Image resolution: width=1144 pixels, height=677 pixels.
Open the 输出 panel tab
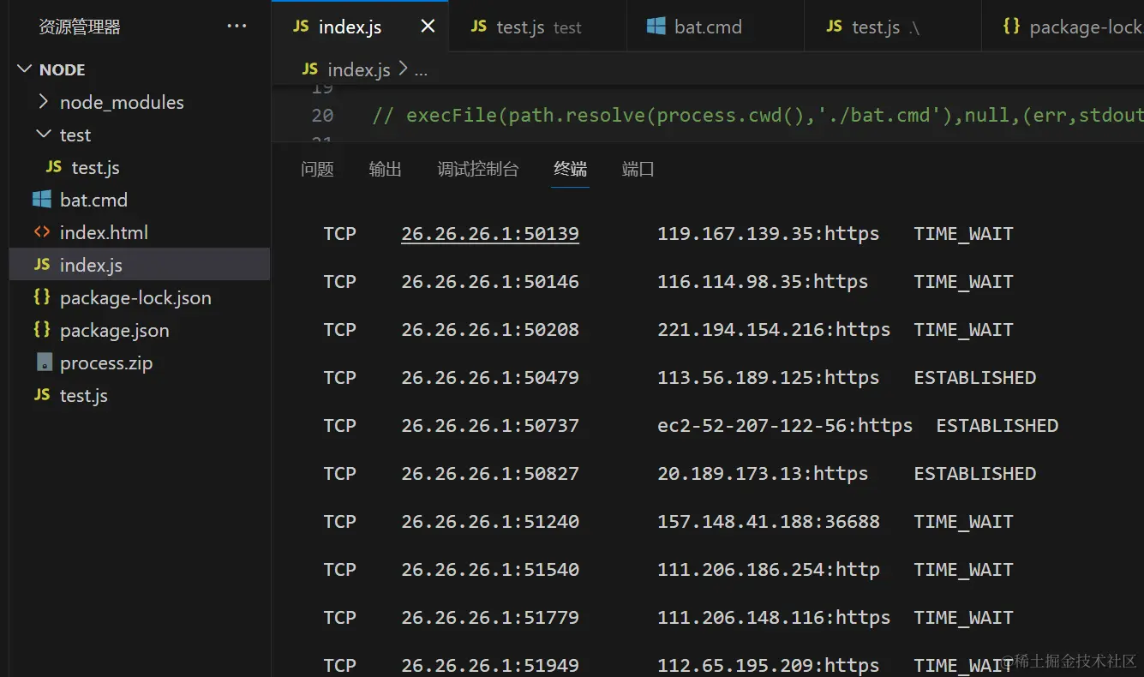point(385,169)
